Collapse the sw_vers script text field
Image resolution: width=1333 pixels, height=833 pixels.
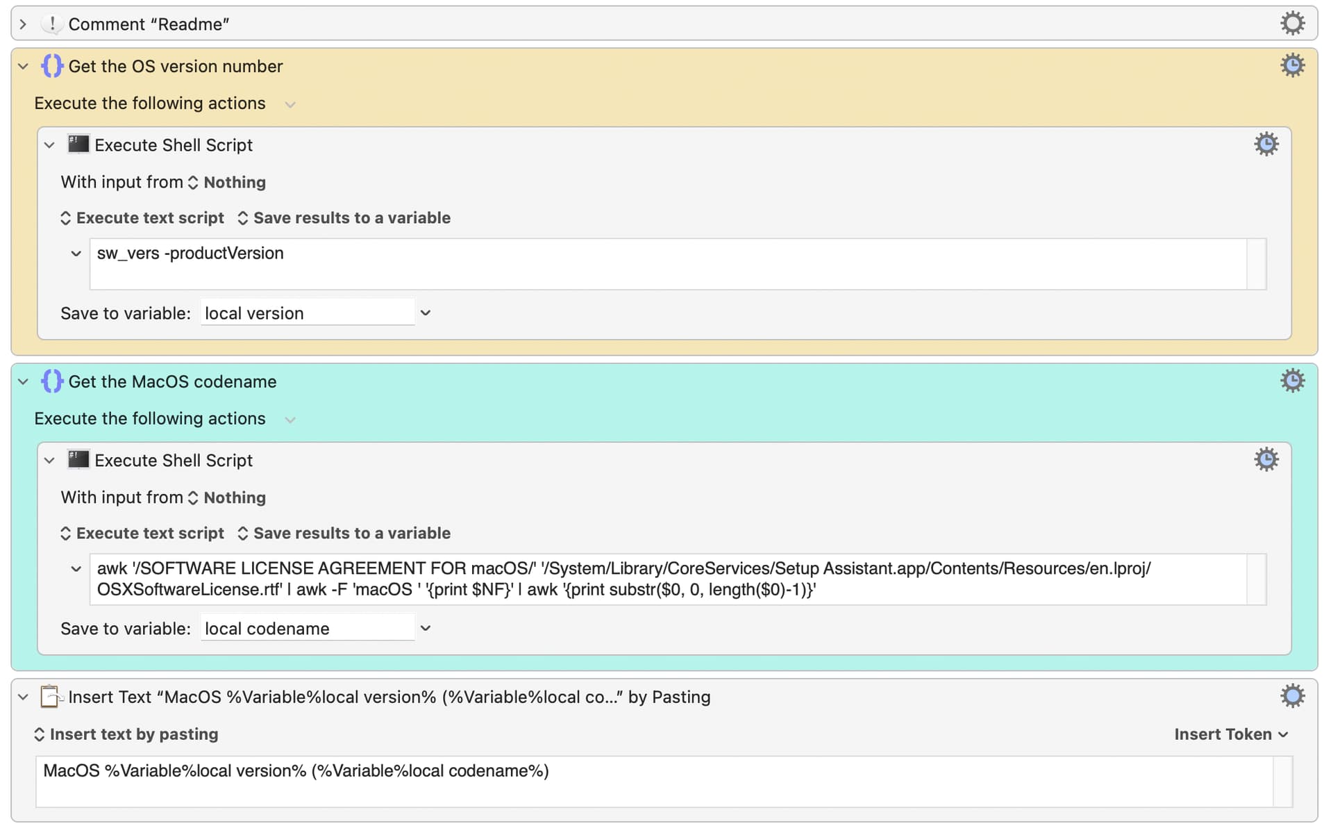(x=76, y=254)
